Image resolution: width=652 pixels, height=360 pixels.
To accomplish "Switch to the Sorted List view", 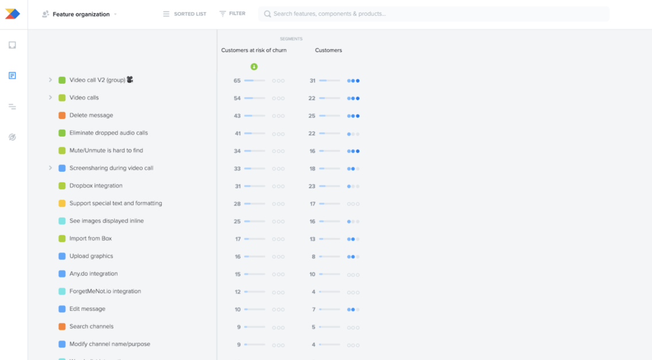I will 184,13.
